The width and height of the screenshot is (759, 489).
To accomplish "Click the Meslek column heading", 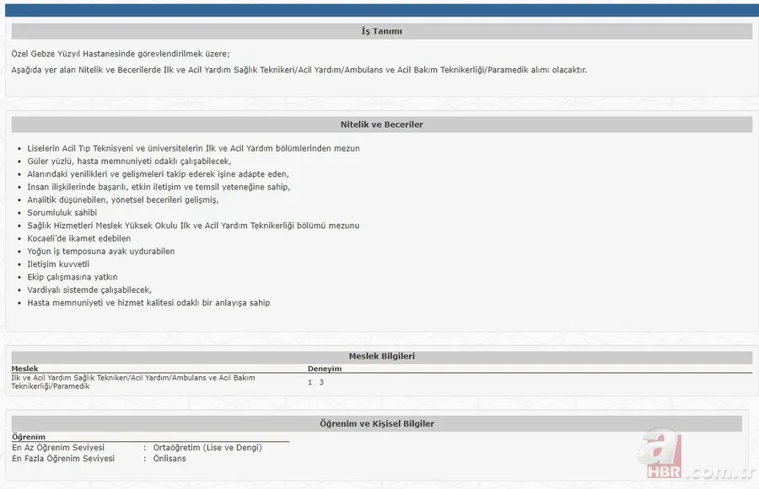I will point(24,369).
